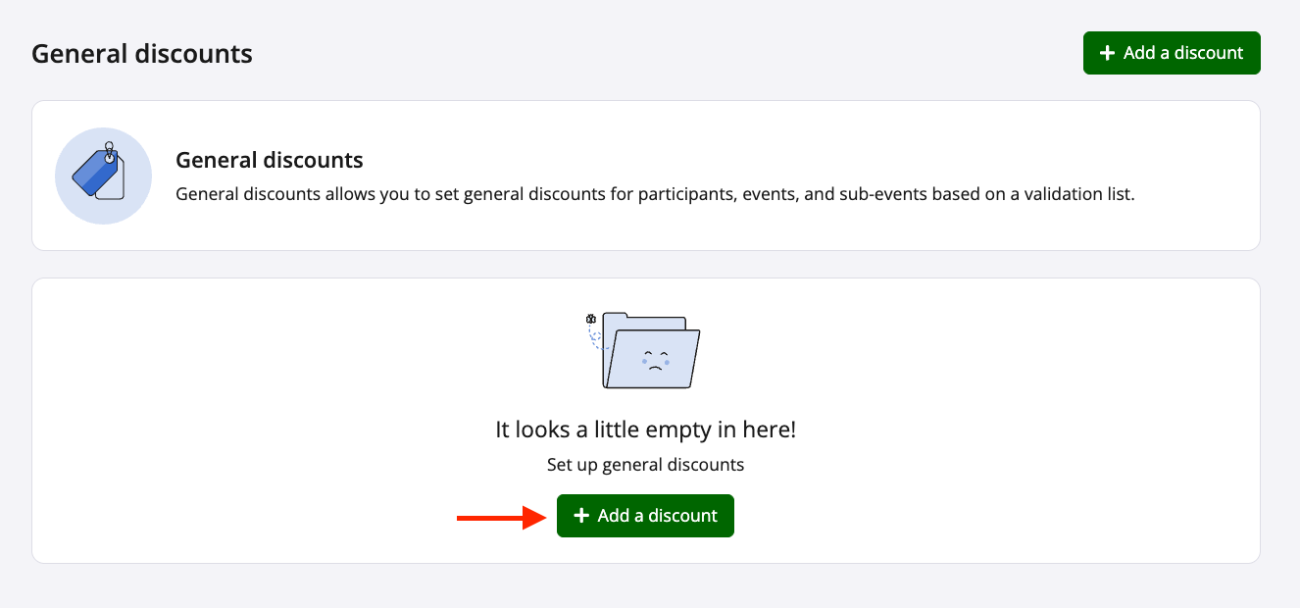Screen dimensions: 1300x608
Task: Click the bold General discounts card title
Action: [x=269, y=160]
